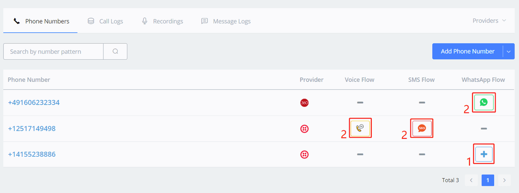Open WhatsApp flow for +491606232334
The height and width of the screenshot is (193, 519).
tap(483, 102)
